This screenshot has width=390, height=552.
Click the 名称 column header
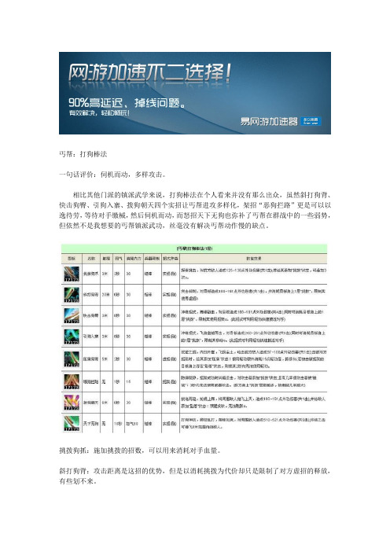[x=90, y=259]
